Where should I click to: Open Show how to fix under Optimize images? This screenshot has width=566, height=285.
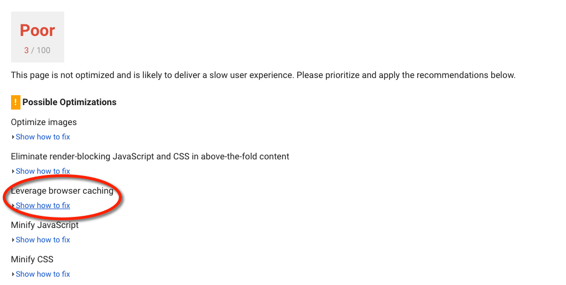[43, 137]
